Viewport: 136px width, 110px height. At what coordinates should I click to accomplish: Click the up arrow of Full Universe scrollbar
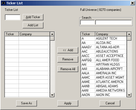(129, 34)
